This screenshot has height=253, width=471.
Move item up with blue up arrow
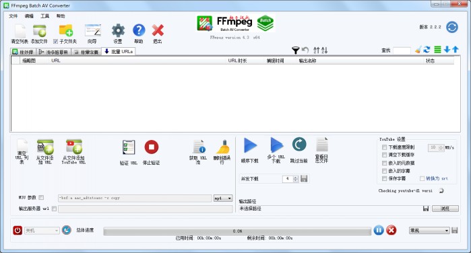click(x=456, y=50)
